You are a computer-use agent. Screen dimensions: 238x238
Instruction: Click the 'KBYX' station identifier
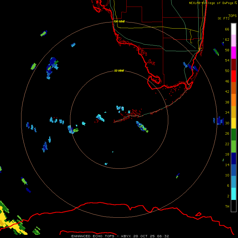tap(126, 236)
